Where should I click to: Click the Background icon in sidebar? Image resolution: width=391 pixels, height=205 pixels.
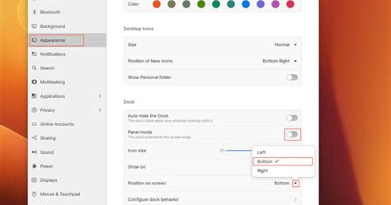click(34, 26)
